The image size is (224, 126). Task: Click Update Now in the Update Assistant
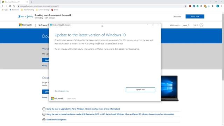[140, 90]
